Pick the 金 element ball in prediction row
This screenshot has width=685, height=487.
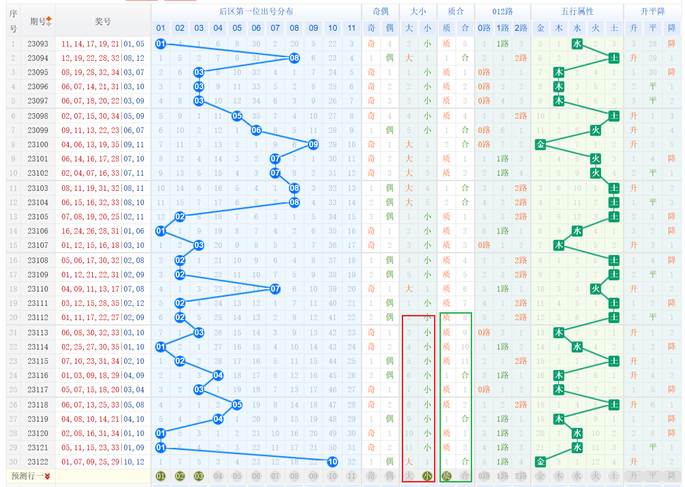coord(541,476)
